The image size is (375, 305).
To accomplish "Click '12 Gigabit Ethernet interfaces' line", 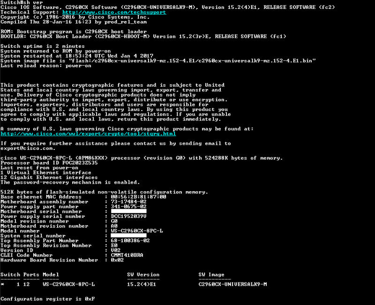I will (x=49, y=178).
